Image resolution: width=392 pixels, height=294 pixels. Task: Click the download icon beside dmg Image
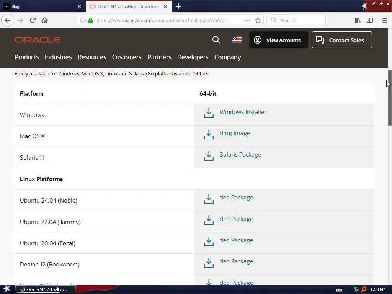[x=209, y=134]
